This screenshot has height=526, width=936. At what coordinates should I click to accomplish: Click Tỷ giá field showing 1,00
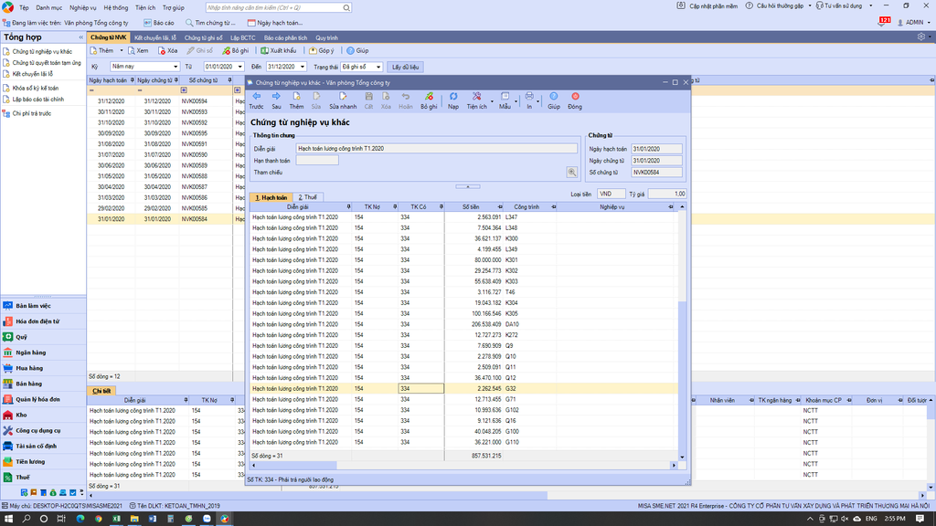click(x=666, y=194)
